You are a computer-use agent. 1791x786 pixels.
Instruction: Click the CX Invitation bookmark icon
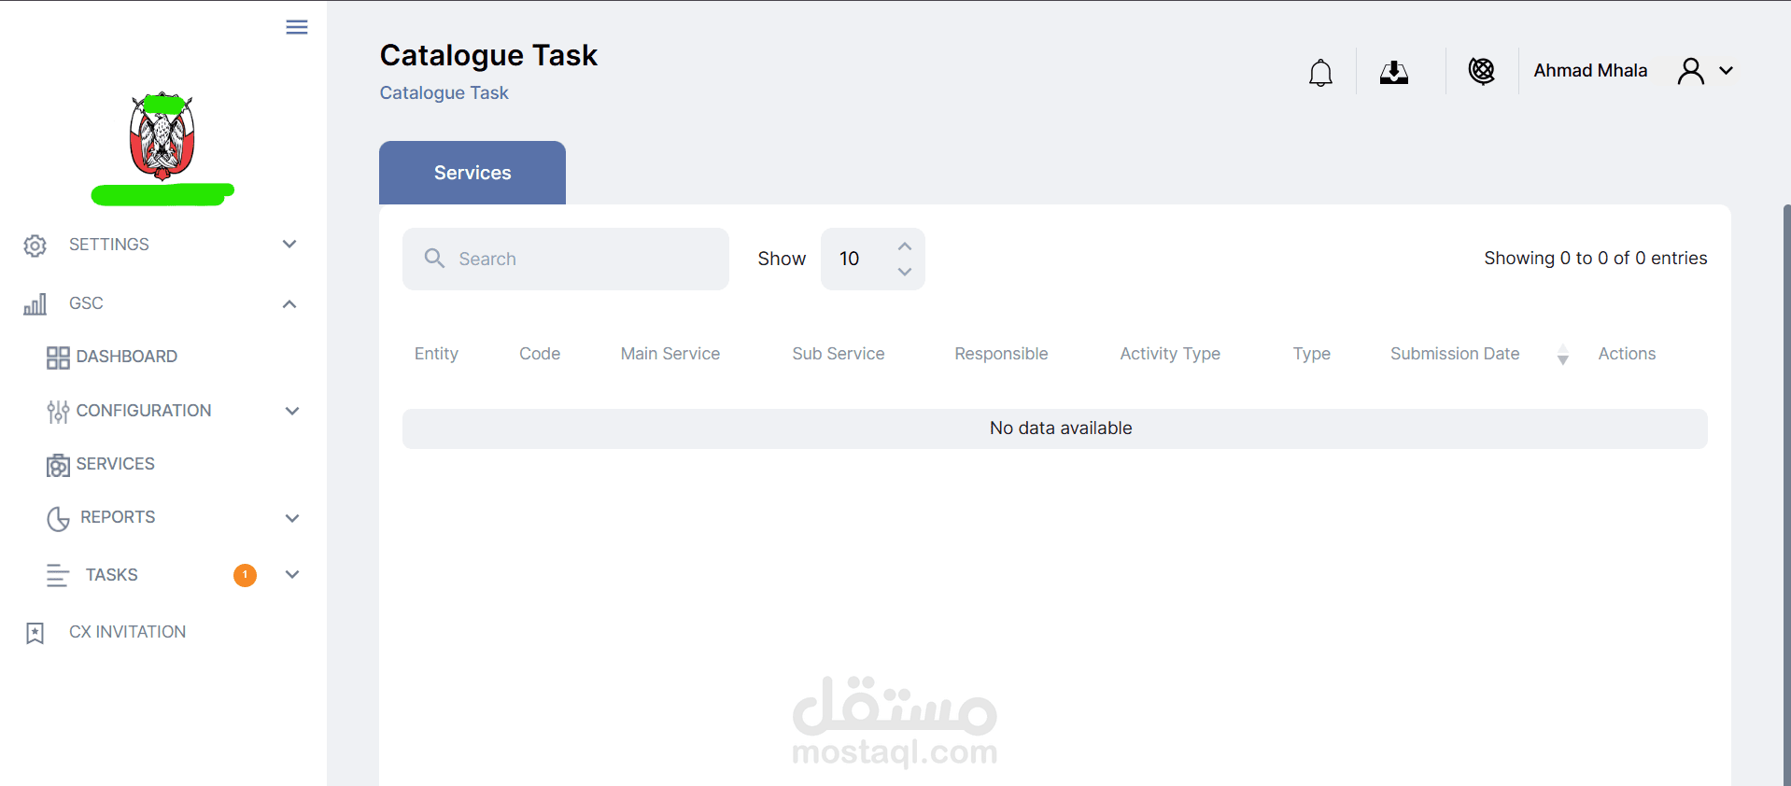coord(35,634)
